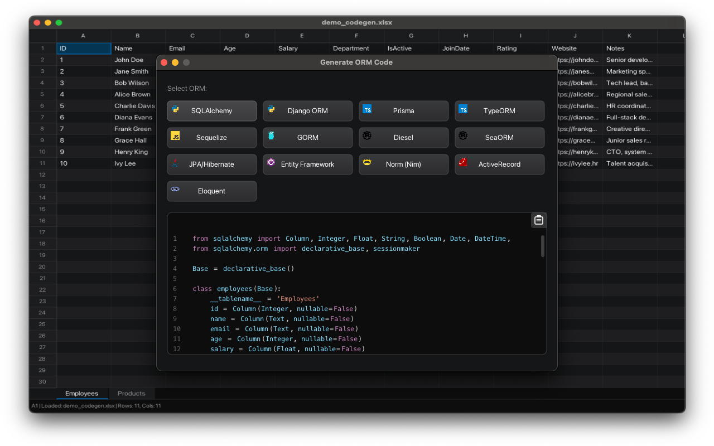The image size is (714, 446).
Task: Choose the Django ORM button
Action: [308, 111]
